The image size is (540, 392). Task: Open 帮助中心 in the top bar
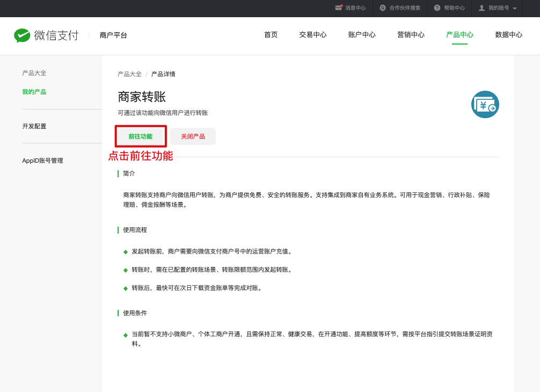(x=454, y=8)
